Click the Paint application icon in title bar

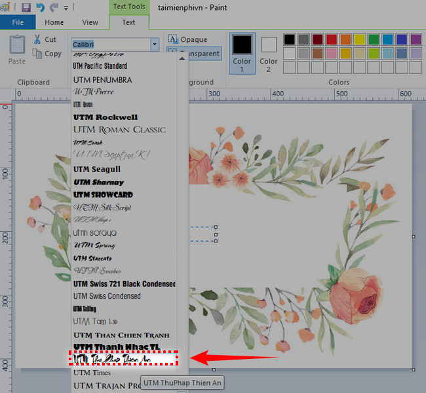click(x=5, y=7)
